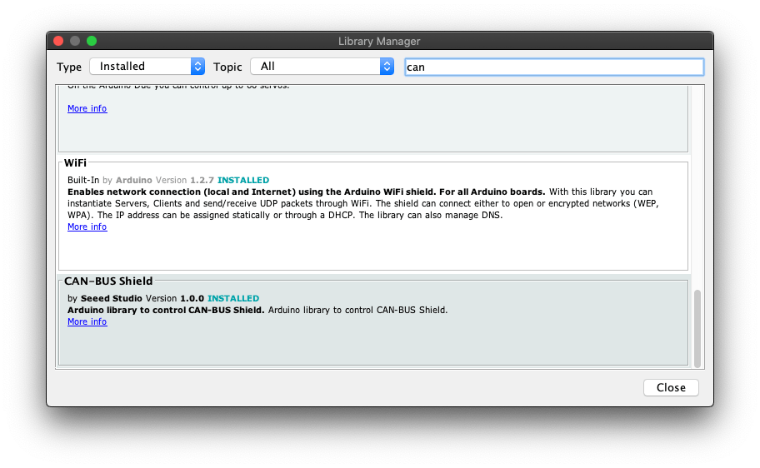Screen dimensions: 760x468
Task: Open the Type dropdown showing Installed
Action: pyautogui.click(x=147, y=67)
